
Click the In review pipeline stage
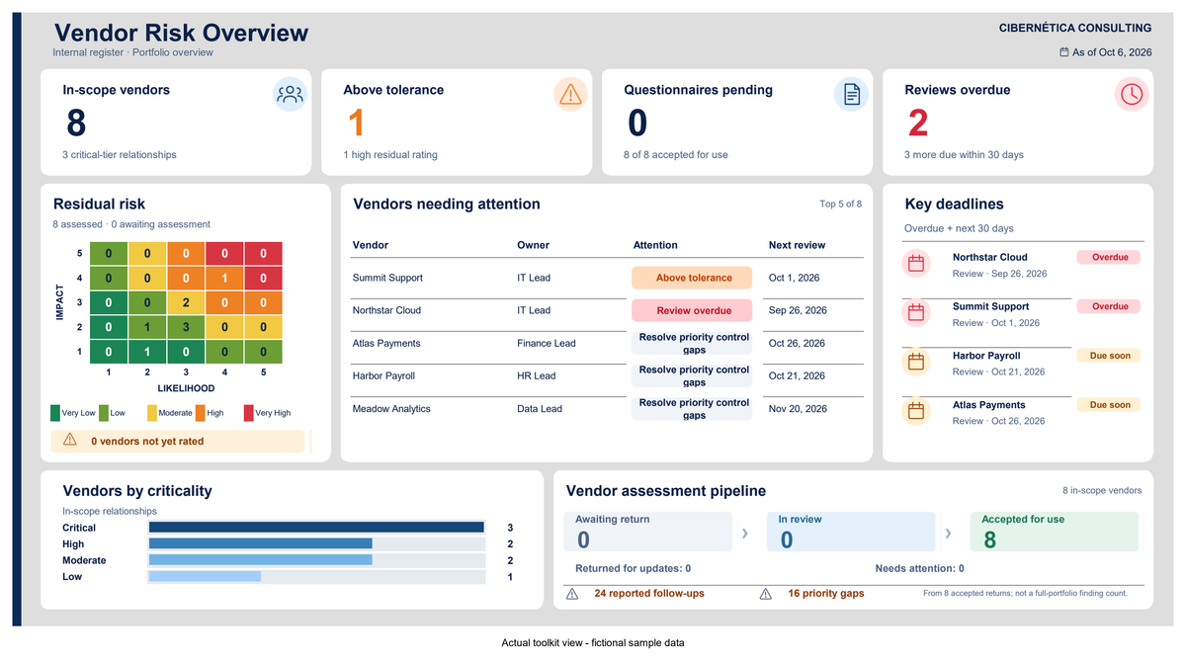pos(852,532)
